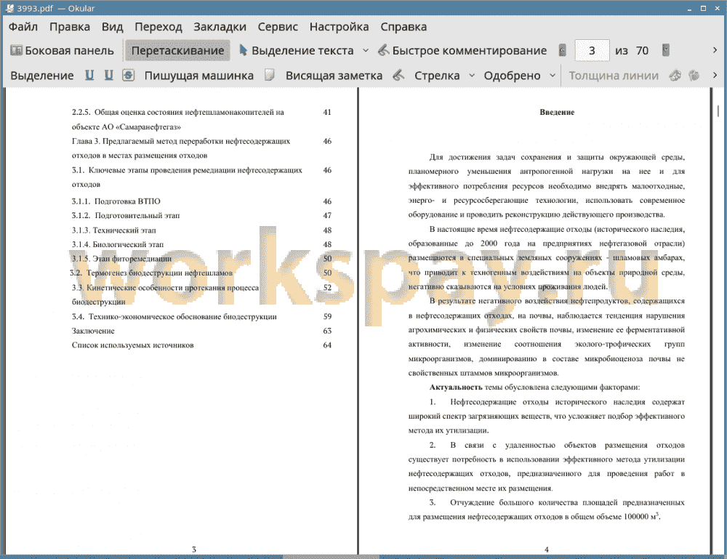Click page number 64 in contents
Image resolution: width=727 pixels, height=559 pixels.
pyautogui.click(x=327, y=345)
